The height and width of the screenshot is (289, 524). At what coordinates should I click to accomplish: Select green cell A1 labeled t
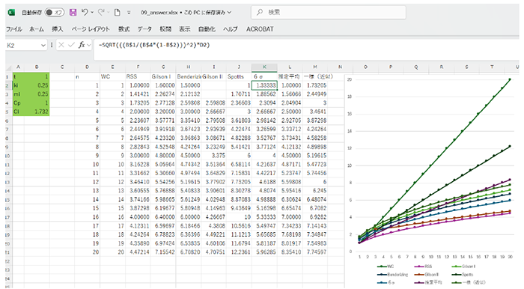18,76
